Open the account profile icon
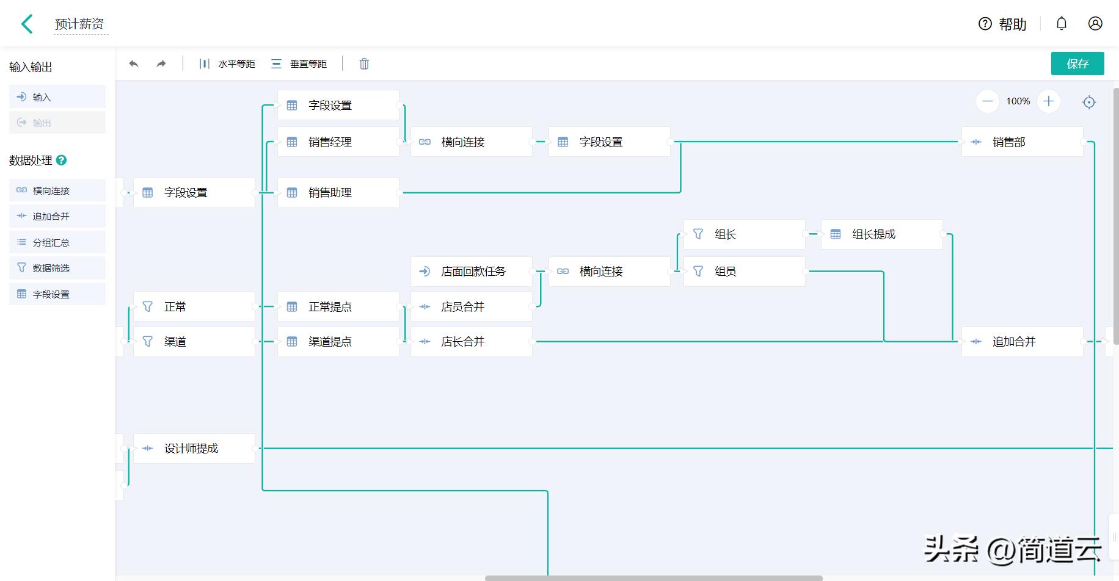Image resolution: width=1119 pixels, height=581 pixels. pos(1095,23)
